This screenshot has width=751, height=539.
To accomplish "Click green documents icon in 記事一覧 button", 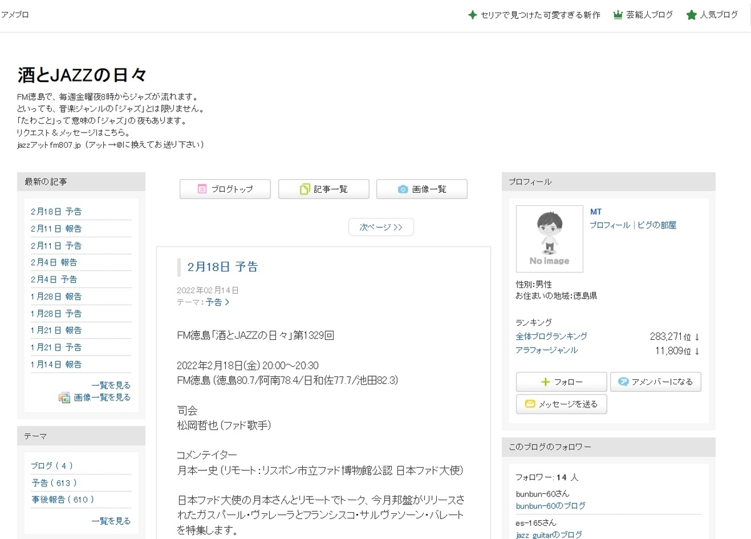I will pyautogui.click(x=305, y=189).
